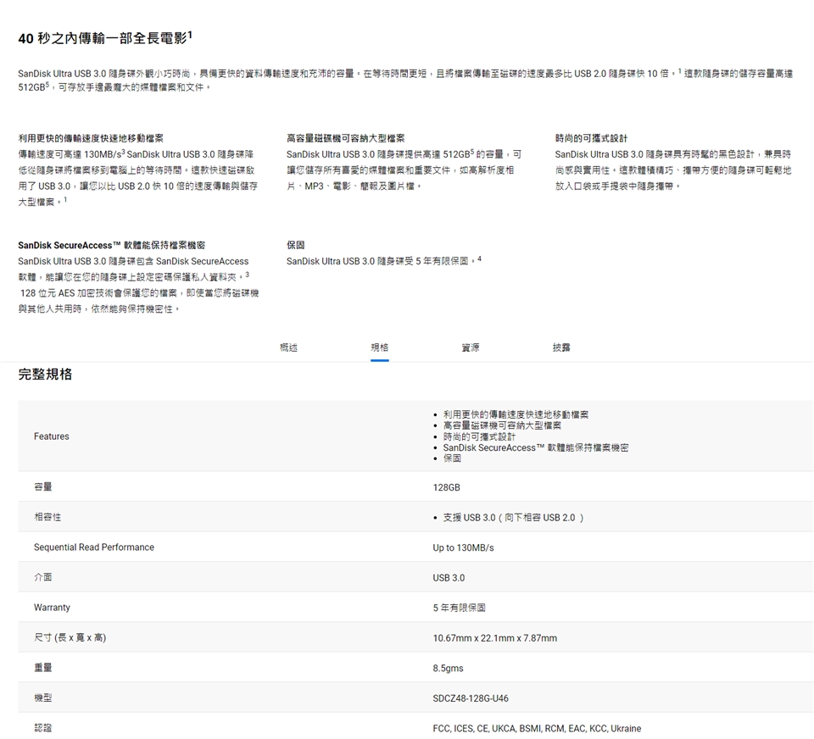Click the 'SanDisk Ultra USB 3.0 隨身碟受 5 年有限保固' sentence

click(383, 260)
